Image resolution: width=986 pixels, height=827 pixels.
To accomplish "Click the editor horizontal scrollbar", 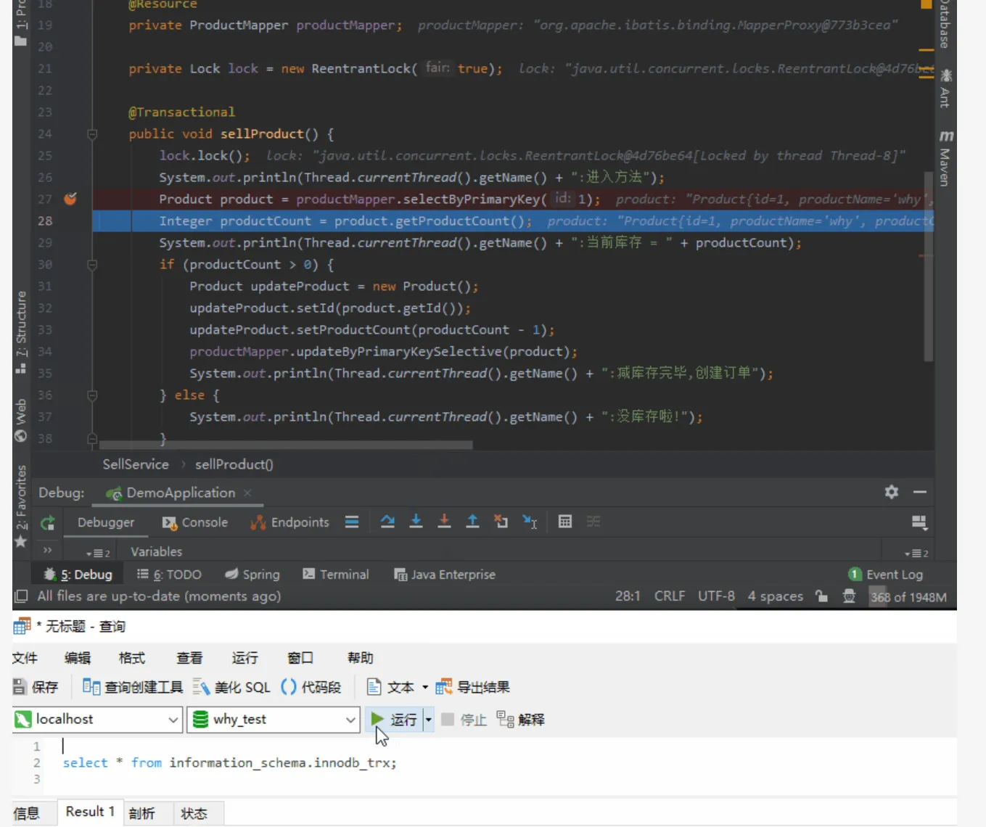I will click(x=286, y=445).
